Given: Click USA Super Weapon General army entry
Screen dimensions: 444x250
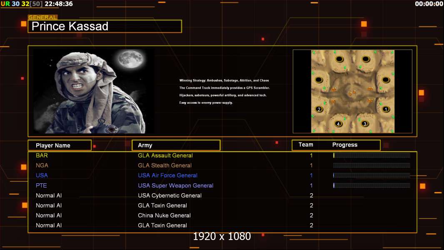Looking at the screenshot, I should pyautogui.click(x=176, y=185).
